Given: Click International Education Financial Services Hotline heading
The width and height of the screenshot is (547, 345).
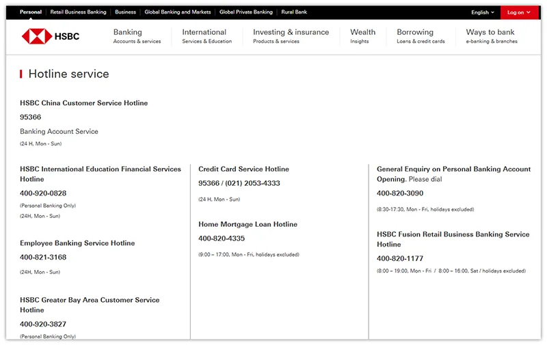Looking at the screenshot, I should (x=101, y=174).
